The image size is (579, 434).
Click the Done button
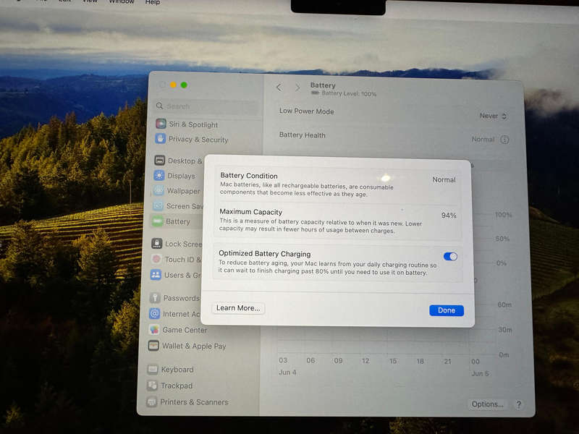[x=447, y=310]
